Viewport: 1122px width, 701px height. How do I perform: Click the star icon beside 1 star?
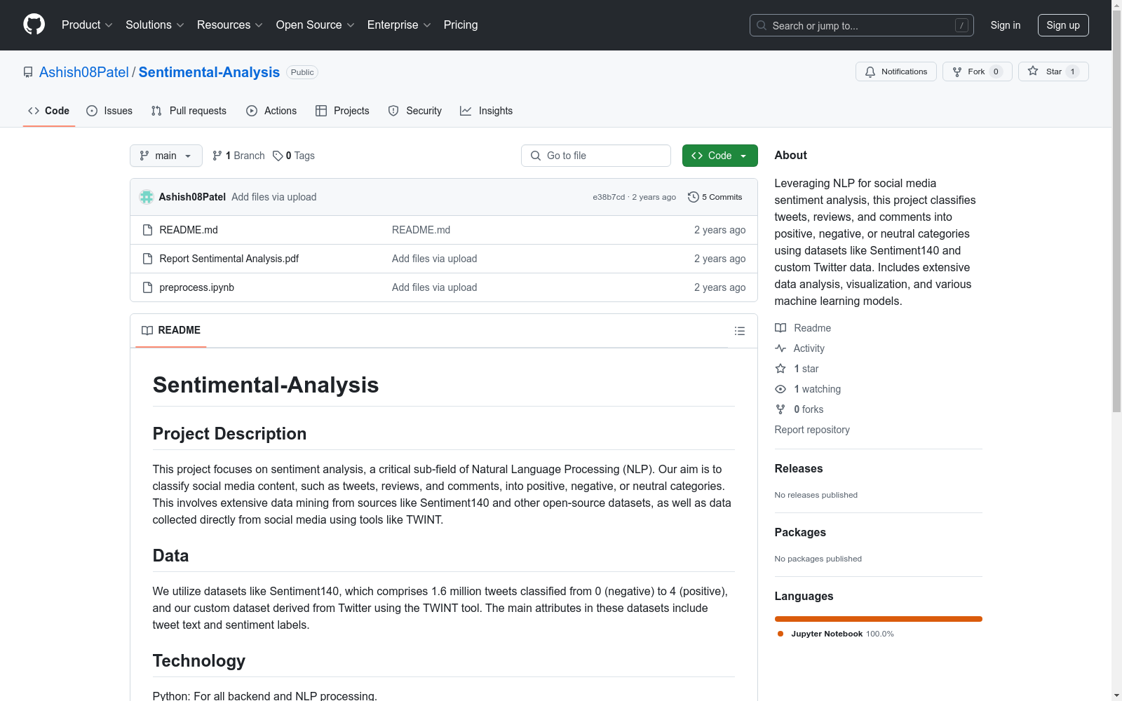pyautogui.click(x=780, y=369)
